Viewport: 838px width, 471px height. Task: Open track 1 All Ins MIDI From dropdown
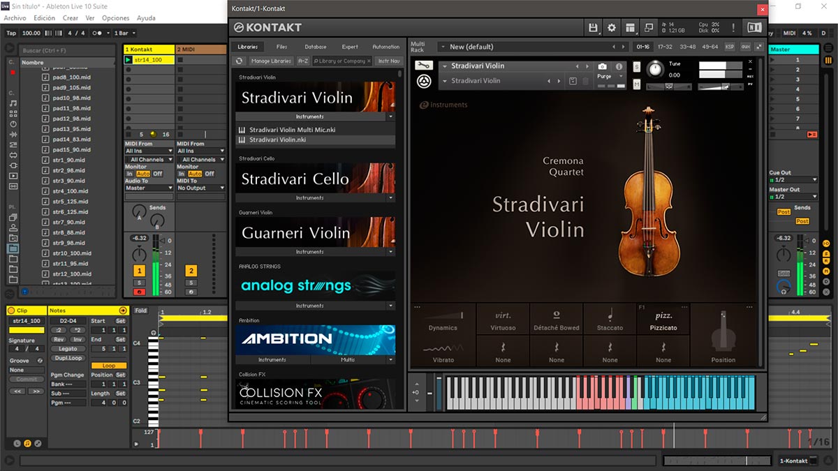(x=149, y=151)
